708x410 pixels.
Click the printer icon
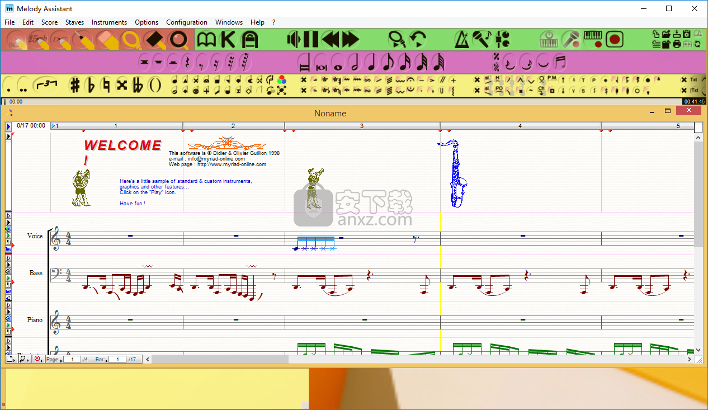677,44
